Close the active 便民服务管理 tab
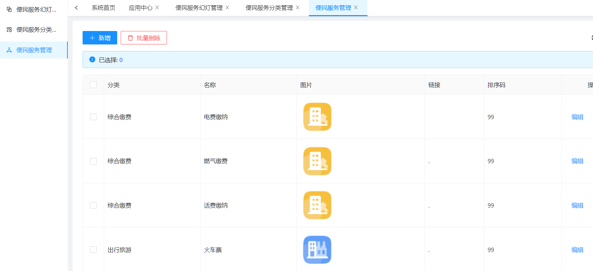The width and height of the screenshot is (593, 271). coord(356,7)
